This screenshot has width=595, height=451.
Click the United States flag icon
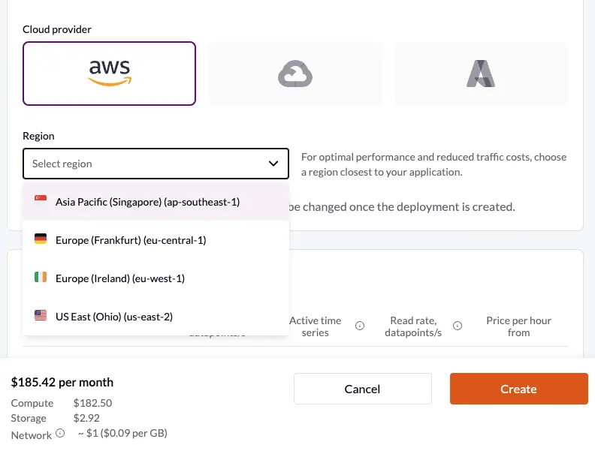[41, 316]
